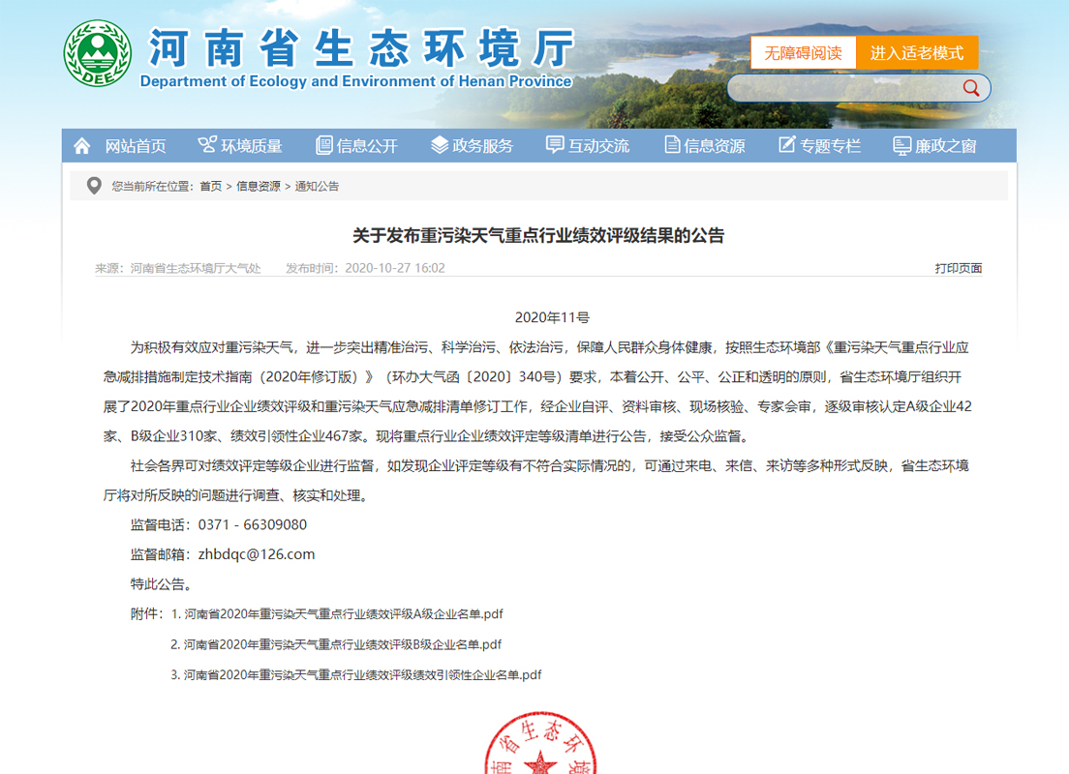The height and width of the screenshot is (774, 1069).
Task: Open the 专题专栏 menu item
Action: tap(831, 146)
